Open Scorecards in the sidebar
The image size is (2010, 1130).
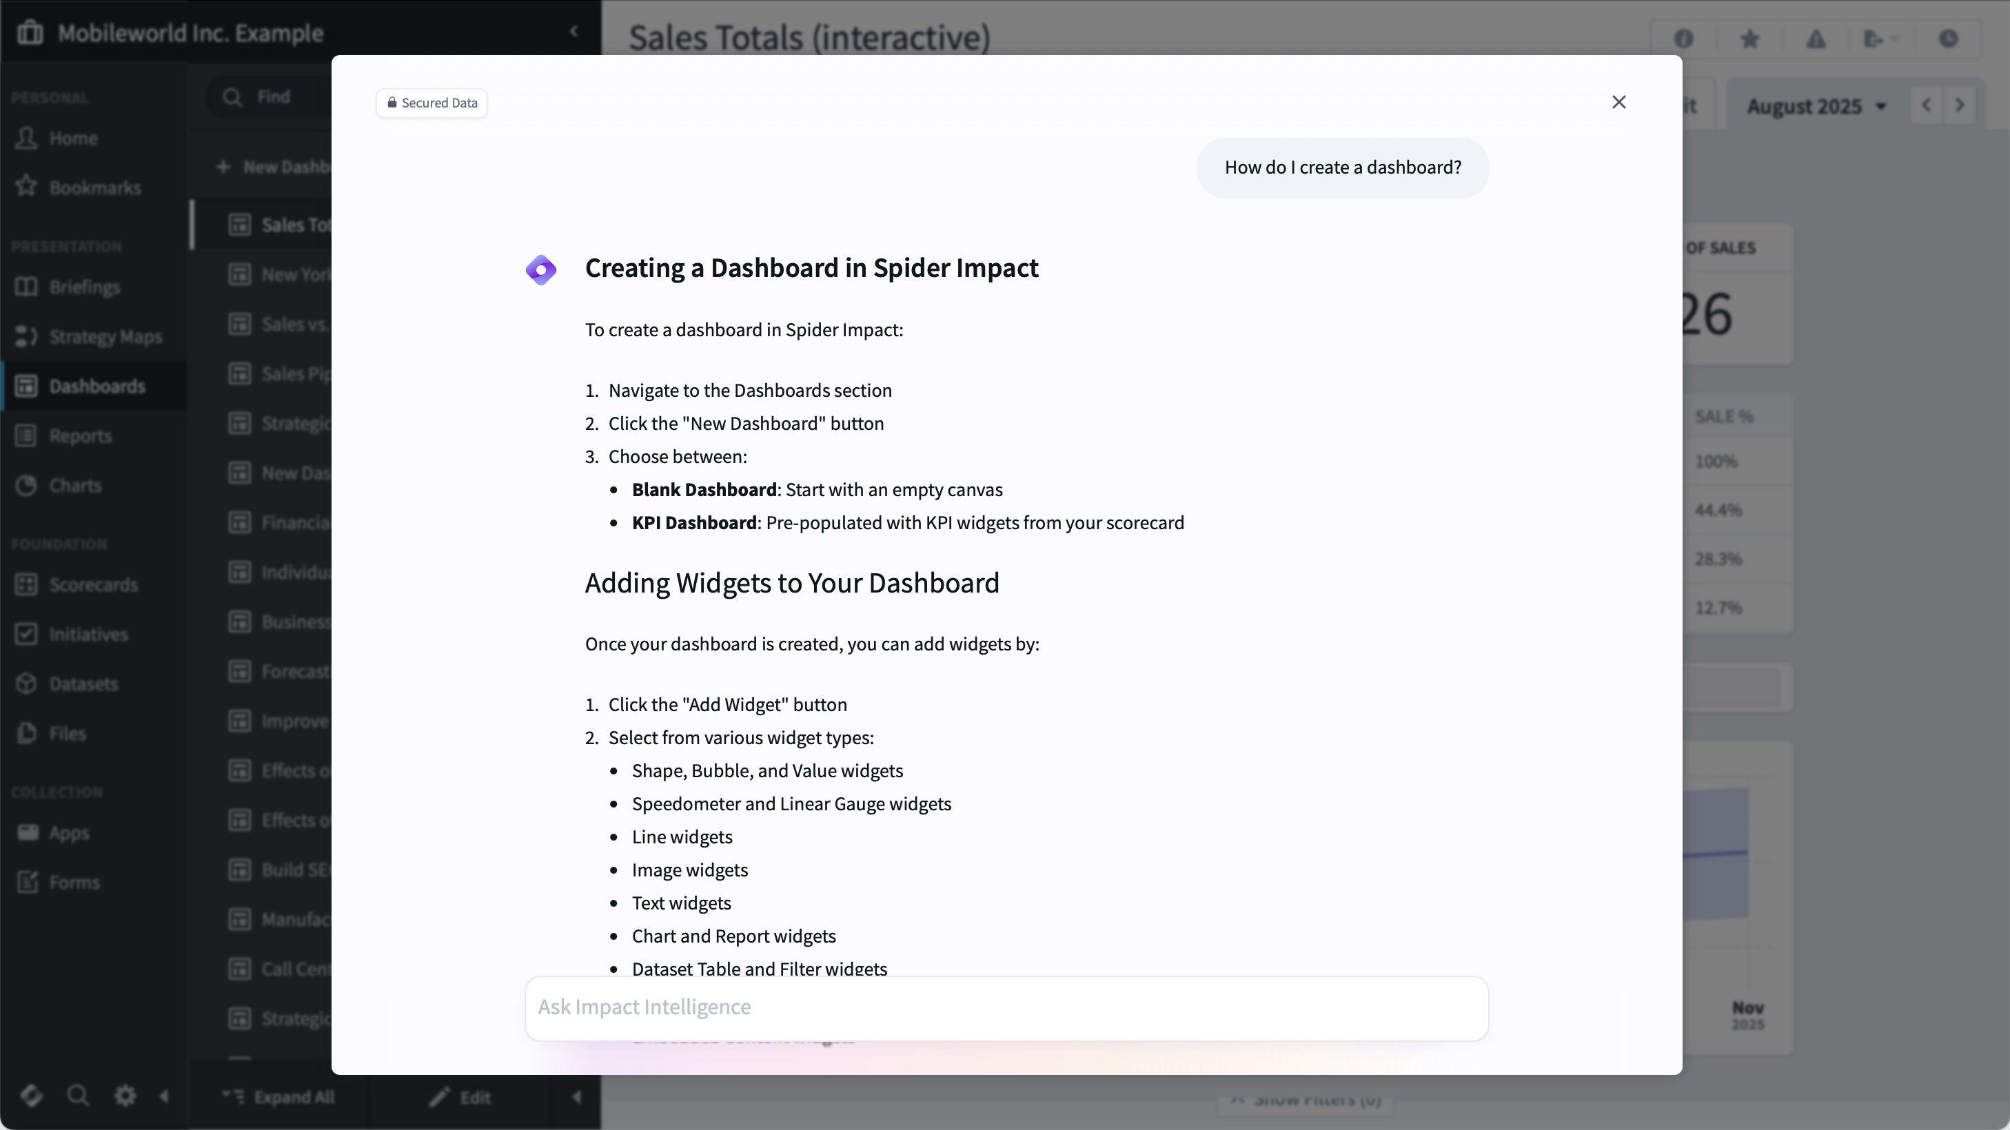click(x=93, y=585)
